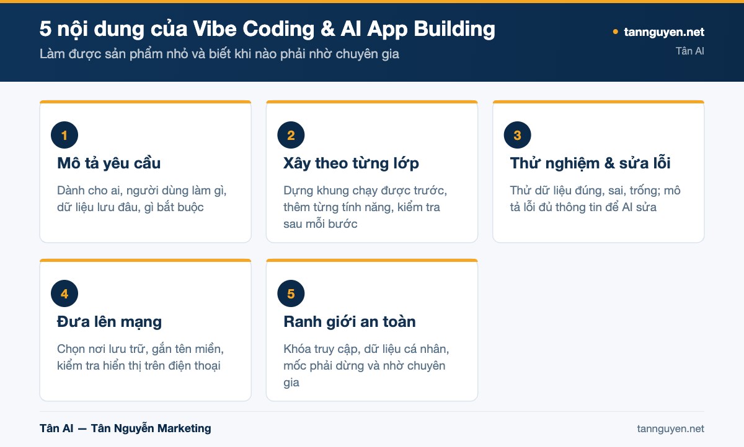The width and height of the screenshot is (744, 447).
Task: Click heading 'Thử nghiệm & sửa lỗi'
Action: (x=590, y=163)
